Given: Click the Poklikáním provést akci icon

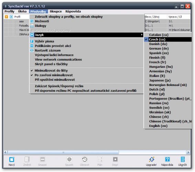Looking at the screenshot, I should click(32, 46).
